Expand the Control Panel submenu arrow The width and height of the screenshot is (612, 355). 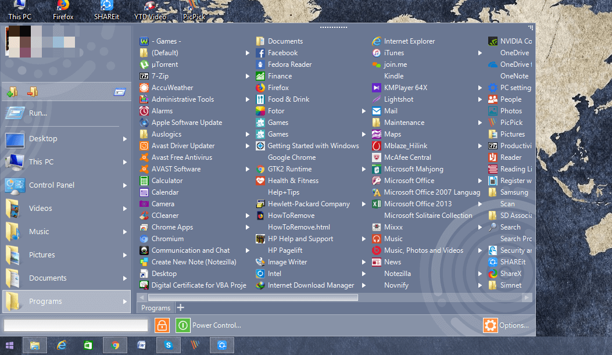(x=125, y=185)
